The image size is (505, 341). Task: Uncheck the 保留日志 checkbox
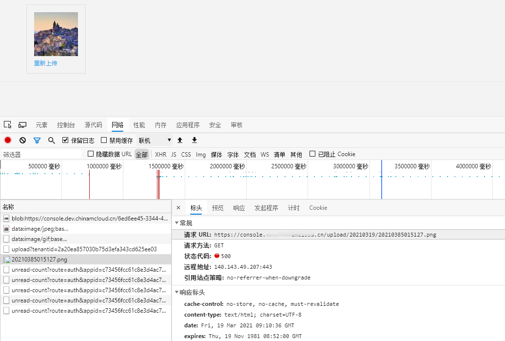click(66, 140)
